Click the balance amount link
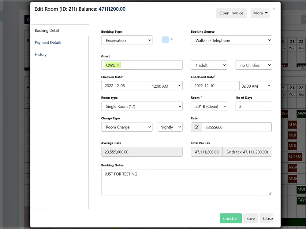Image resolution: width=306 pixels, height=229 pixels. [113, 9]
